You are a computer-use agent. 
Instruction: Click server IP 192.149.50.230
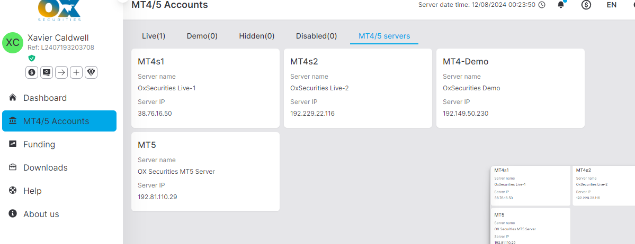[466, 114]
